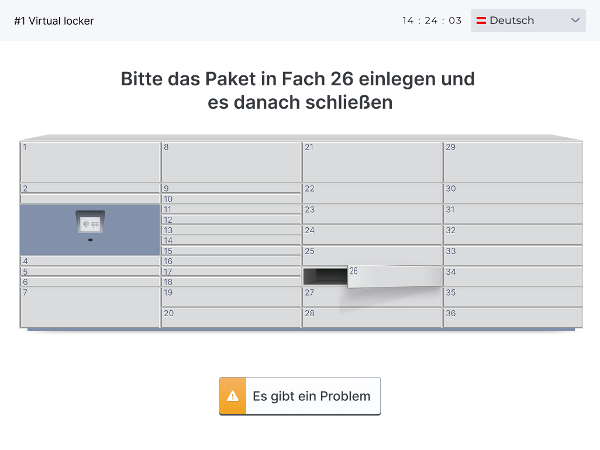
Task: Click the Austrian flag icon
Action: [482, 20]
